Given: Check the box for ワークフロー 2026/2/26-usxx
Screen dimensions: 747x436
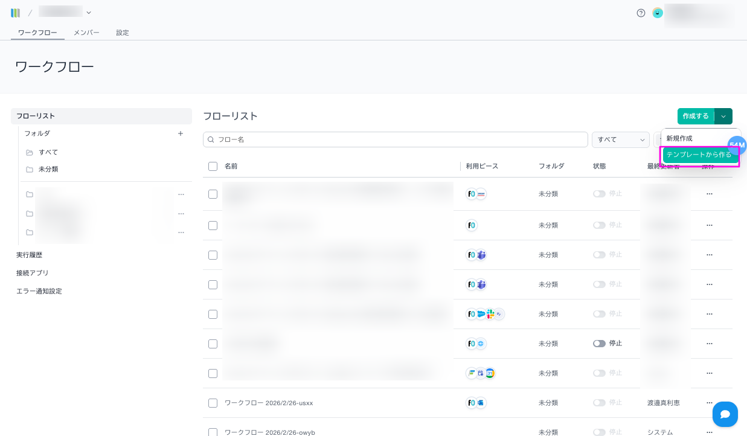Looking at the screenshot, I should click(213, 403).
